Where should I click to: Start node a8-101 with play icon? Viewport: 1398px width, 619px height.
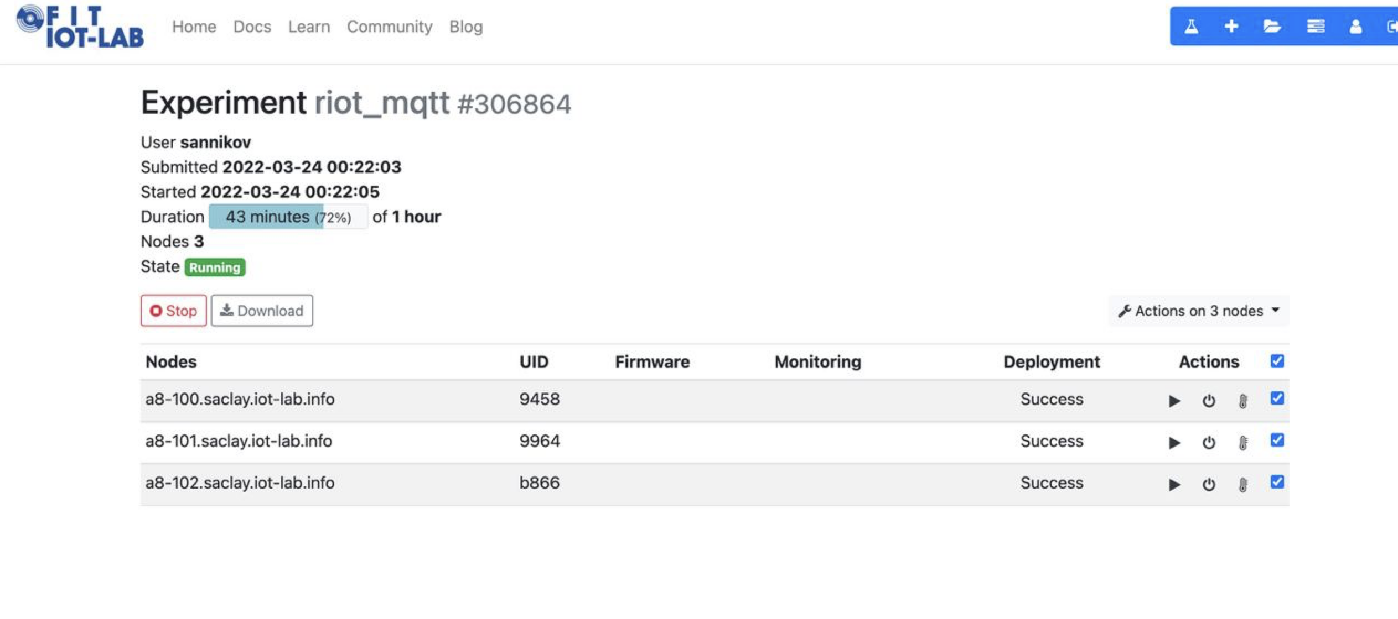click(x=1174, y=442)
